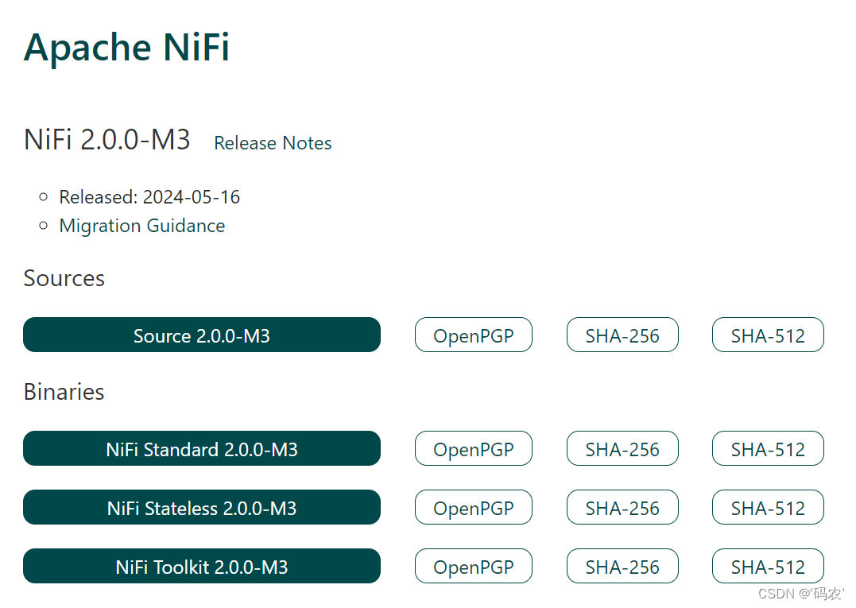View SHA-512 checksum for NiFi Toolkit
This screenshot has width=856, height=608.
pos(768,566)
